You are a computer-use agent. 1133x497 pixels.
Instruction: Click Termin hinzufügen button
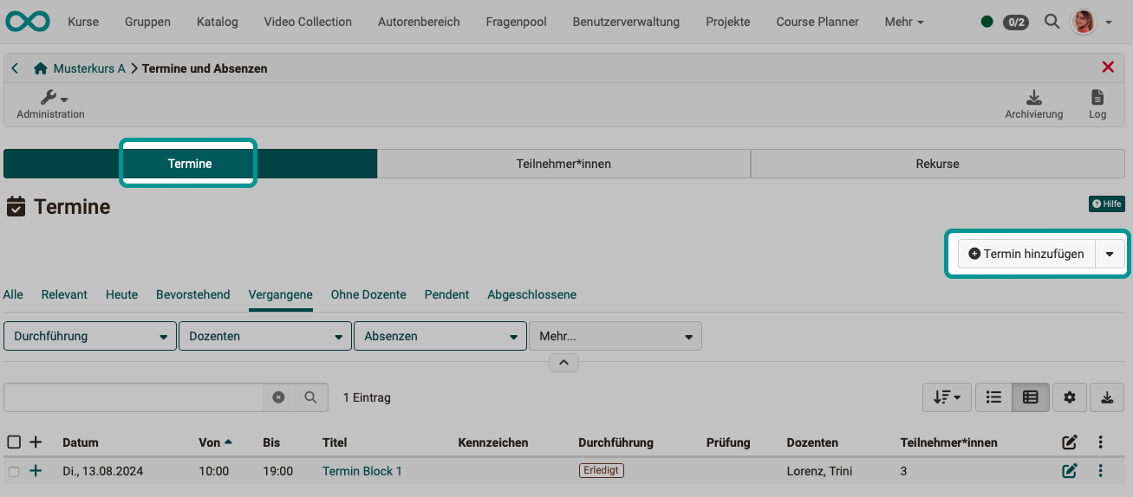click(x=1026, y=254)
